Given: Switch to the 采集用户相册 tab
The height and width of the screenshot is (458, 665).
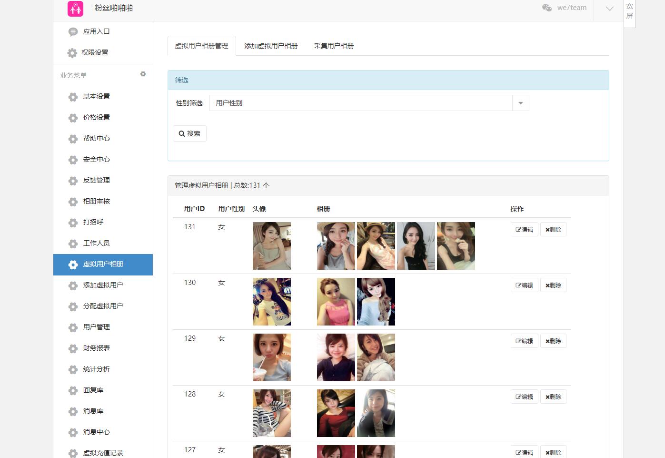Looking at the screenshot, I should [334, 46].
